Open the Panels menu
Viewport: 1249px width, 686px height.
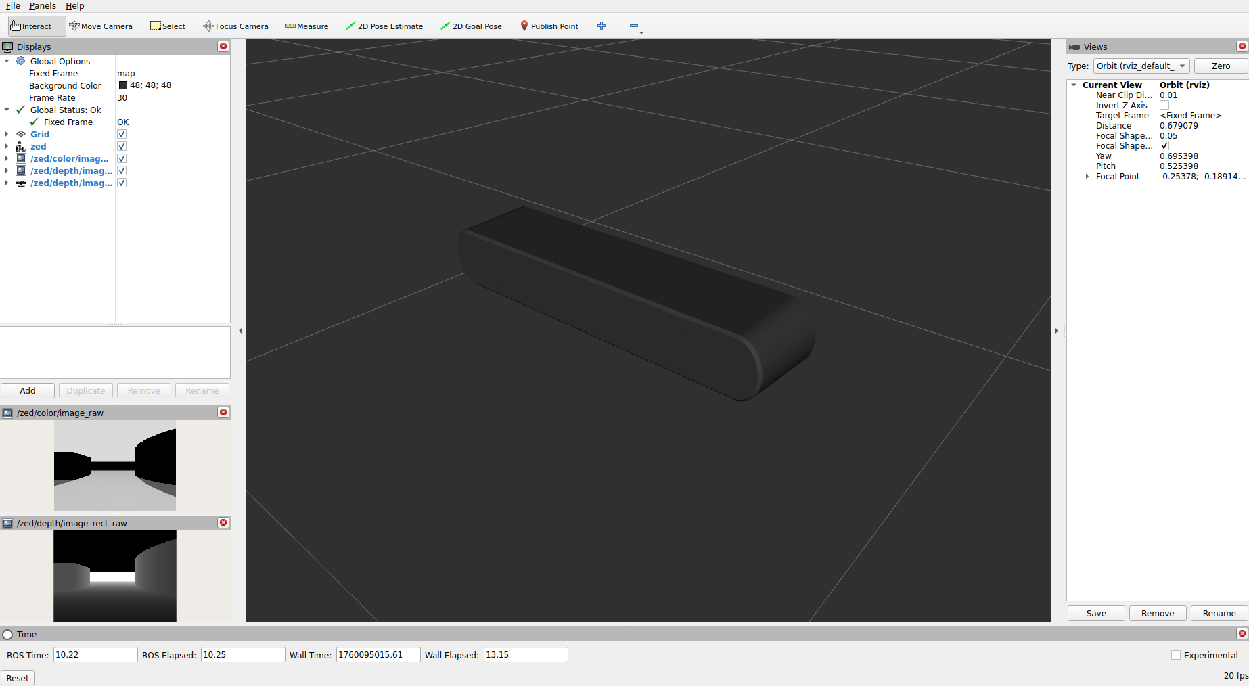(x=43, y=6)
